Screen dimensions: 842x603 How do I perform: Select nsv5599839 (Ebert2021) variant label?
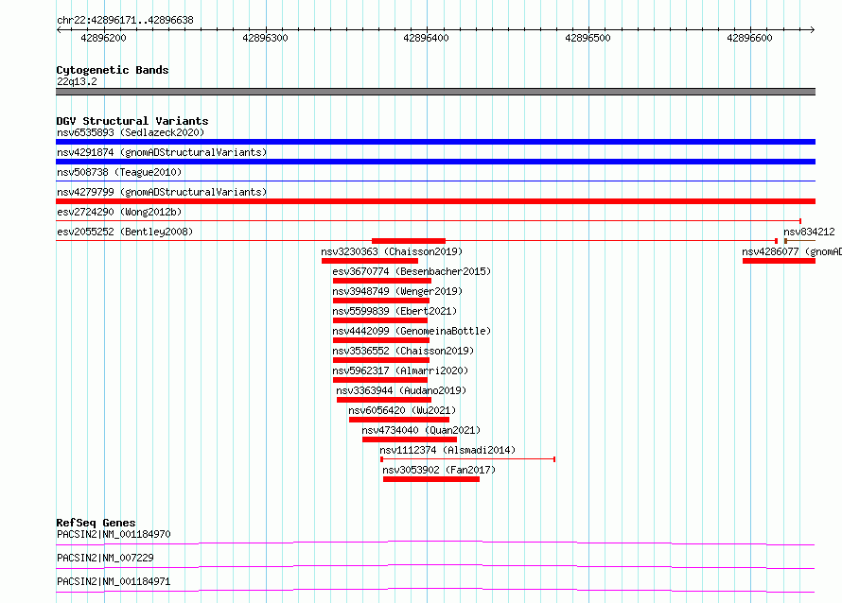click(x=395, y=311)
